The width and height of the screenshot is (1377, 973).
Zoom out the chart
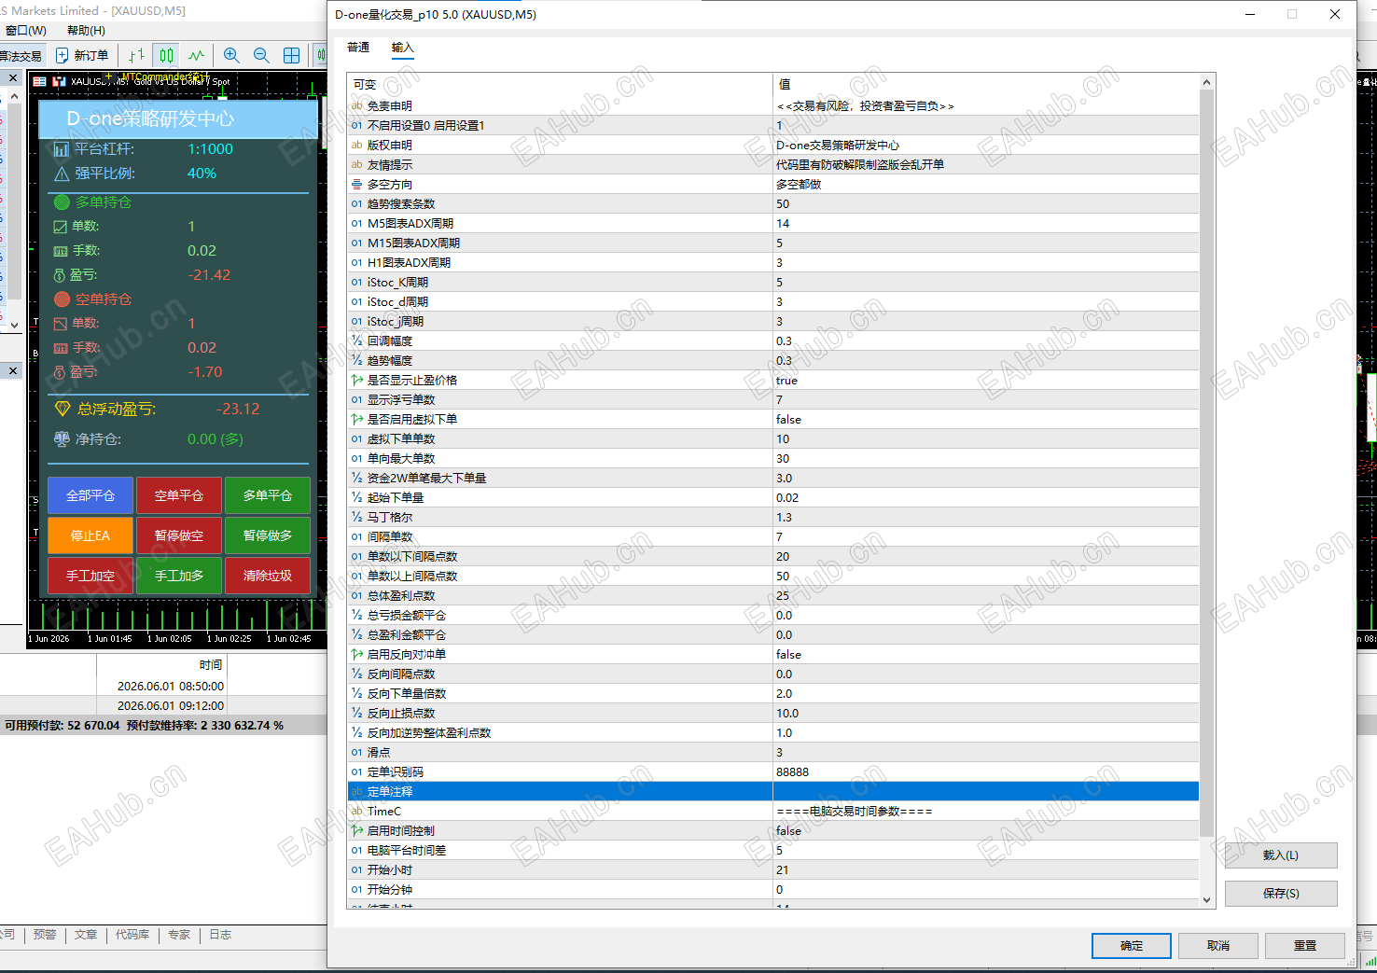tap(261, 55)
